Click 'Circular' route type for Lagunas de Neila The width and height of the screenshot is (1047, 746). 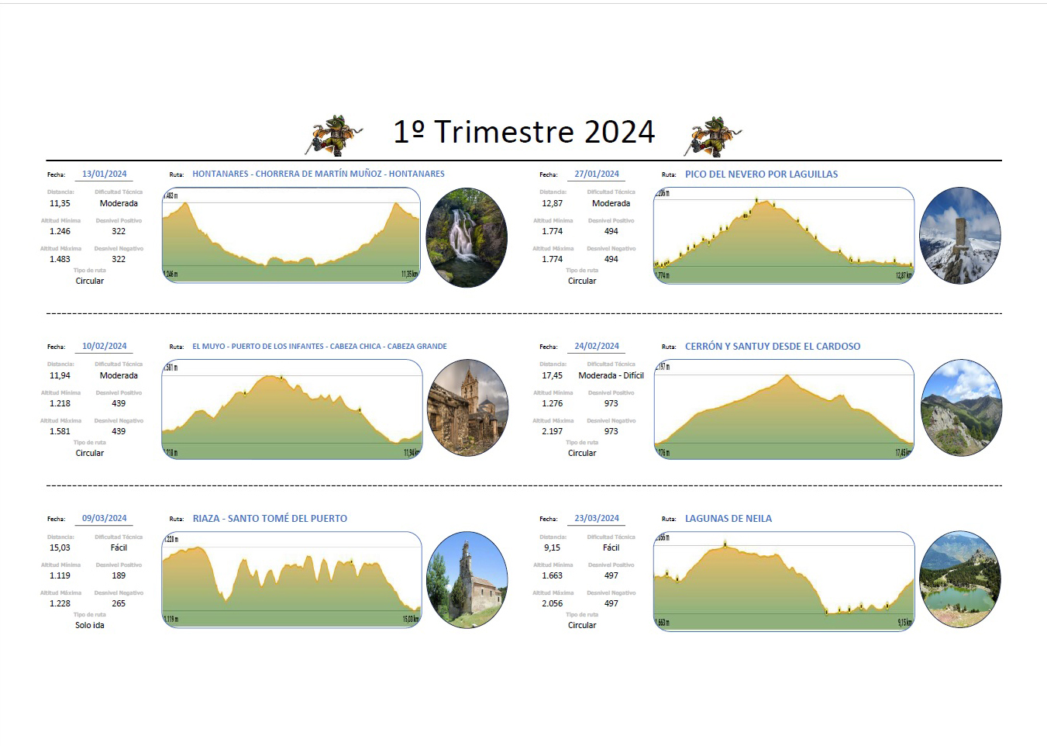582,626
